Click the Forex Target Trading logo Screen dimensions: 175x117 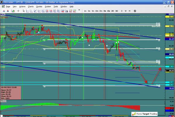(x=145, y=114)
